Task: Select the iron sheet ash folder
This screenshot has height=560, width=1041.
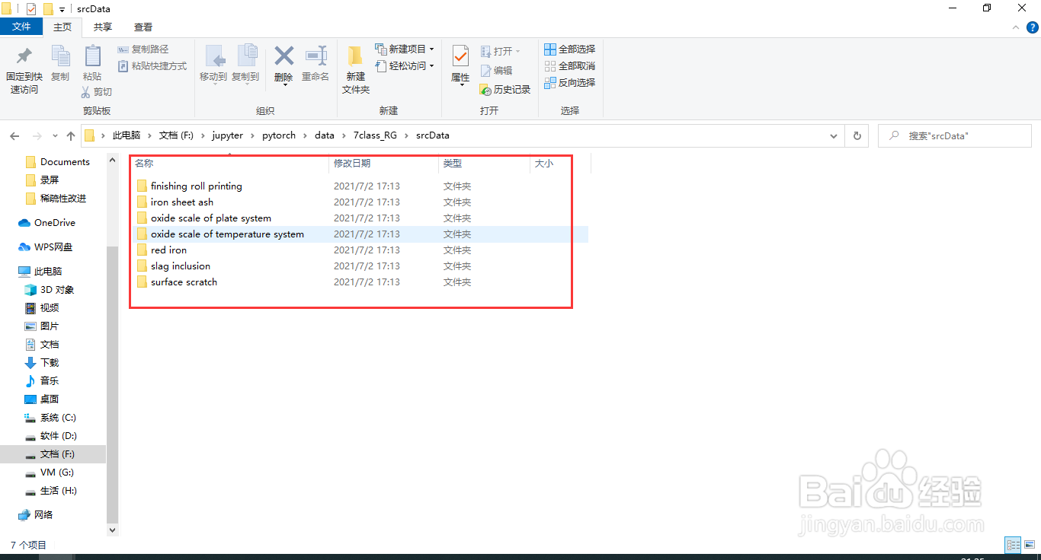Action: [x=182, y=202]
